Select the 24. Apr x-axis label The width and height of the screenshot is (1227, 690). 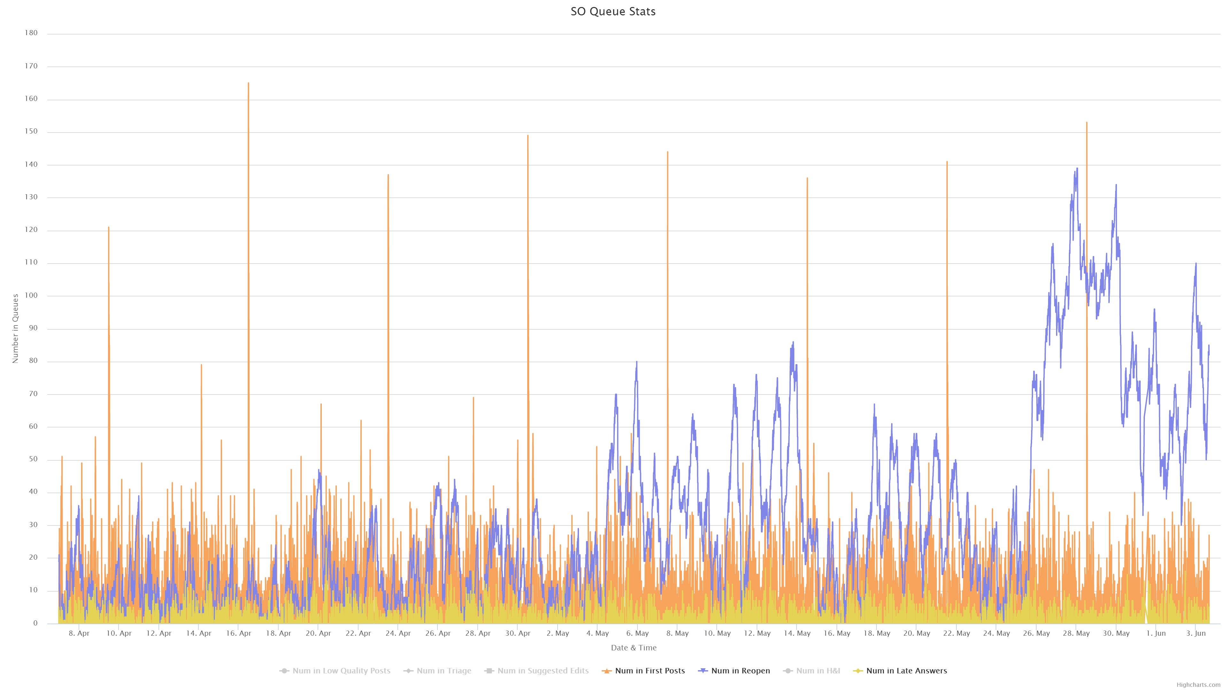pyautogui.click(x=398, y=633)
